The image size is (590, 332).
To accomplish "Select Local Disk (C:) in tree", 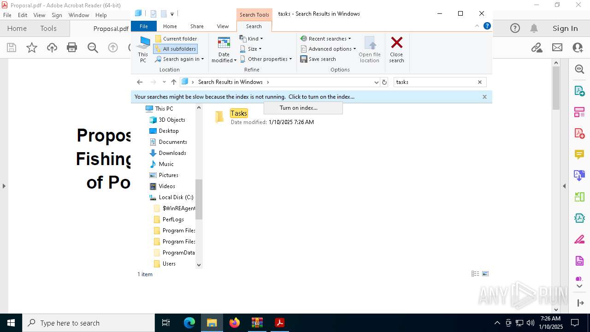I will (x=176, y=197).
